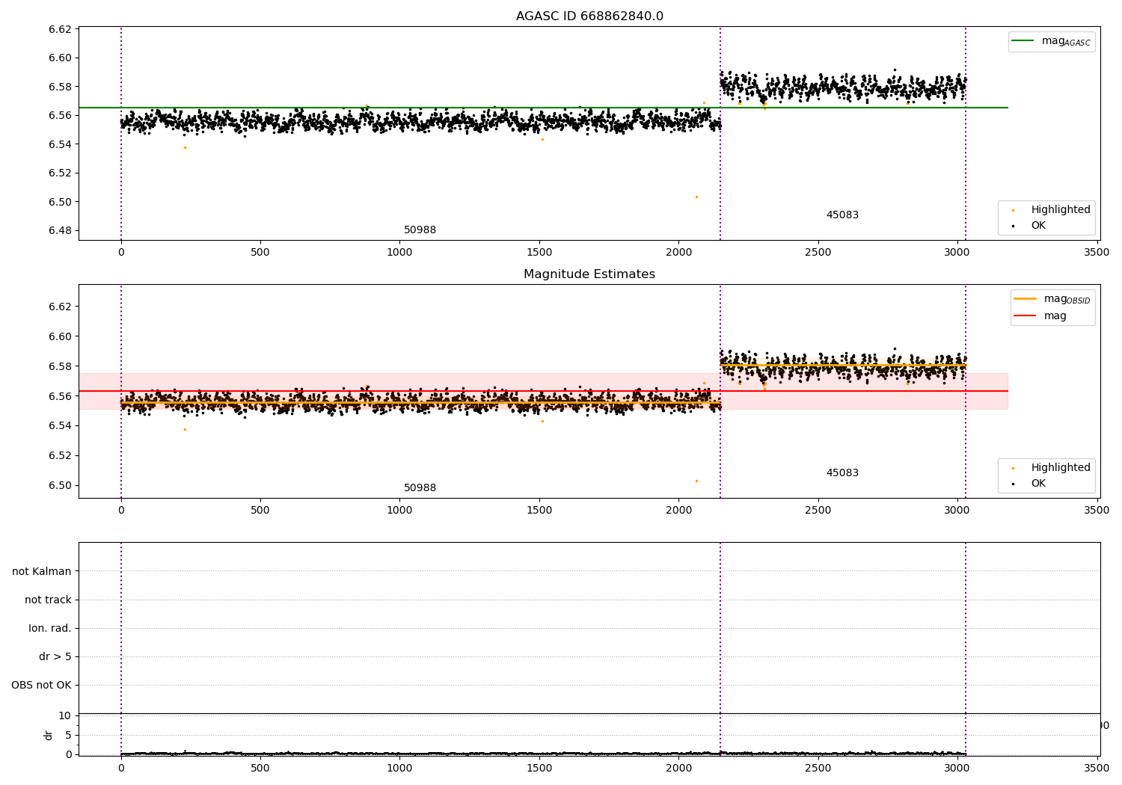Click the 1500 x-tick under Magnitude Estimates plot
This screenshot has width=1122, height=785.
[539, 510]
